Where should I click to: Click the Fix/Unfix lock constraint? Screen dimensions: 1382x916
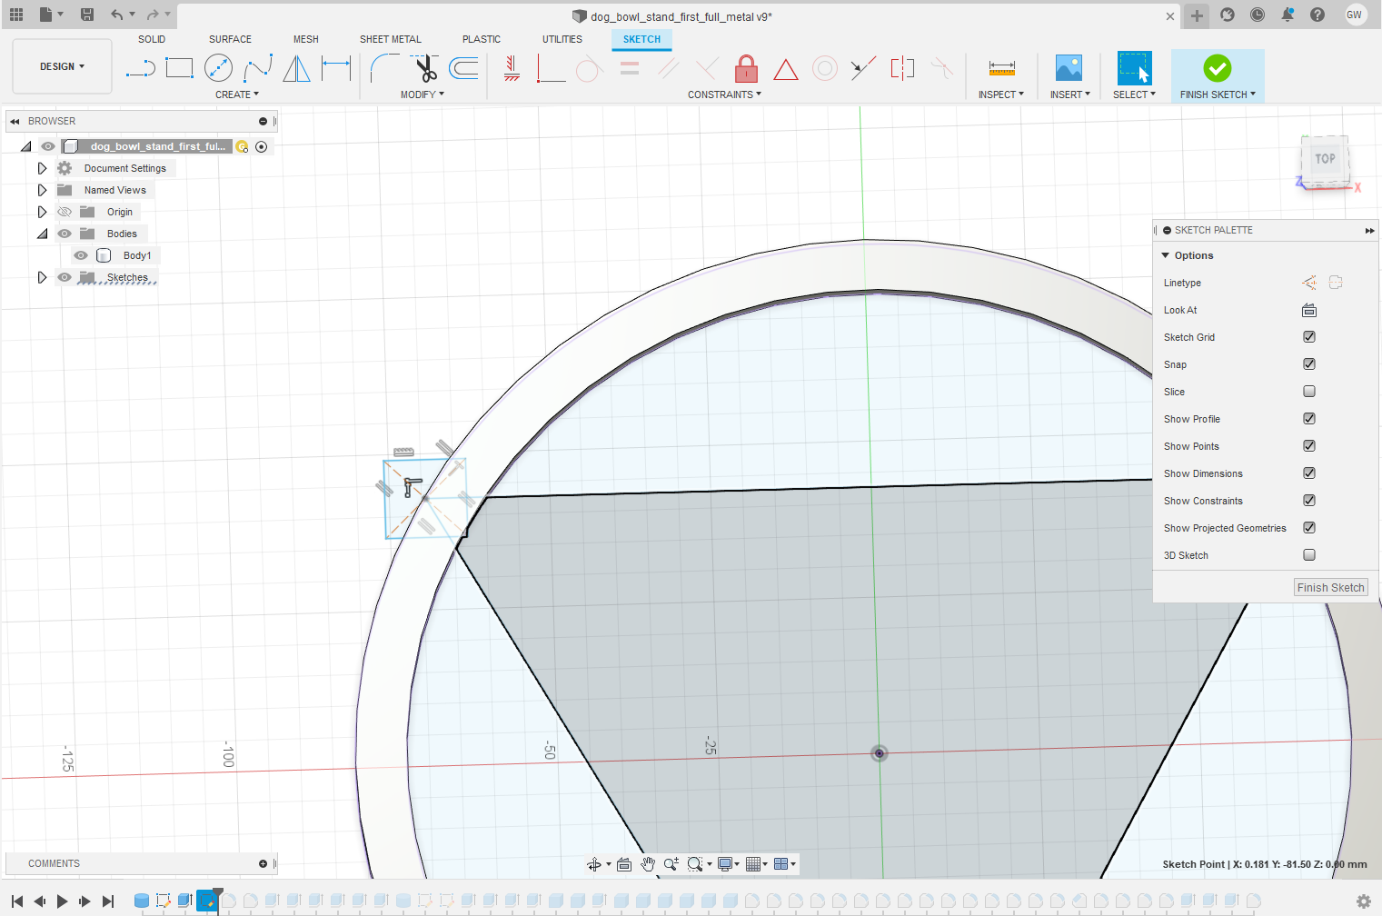click(x=746, y=69)
